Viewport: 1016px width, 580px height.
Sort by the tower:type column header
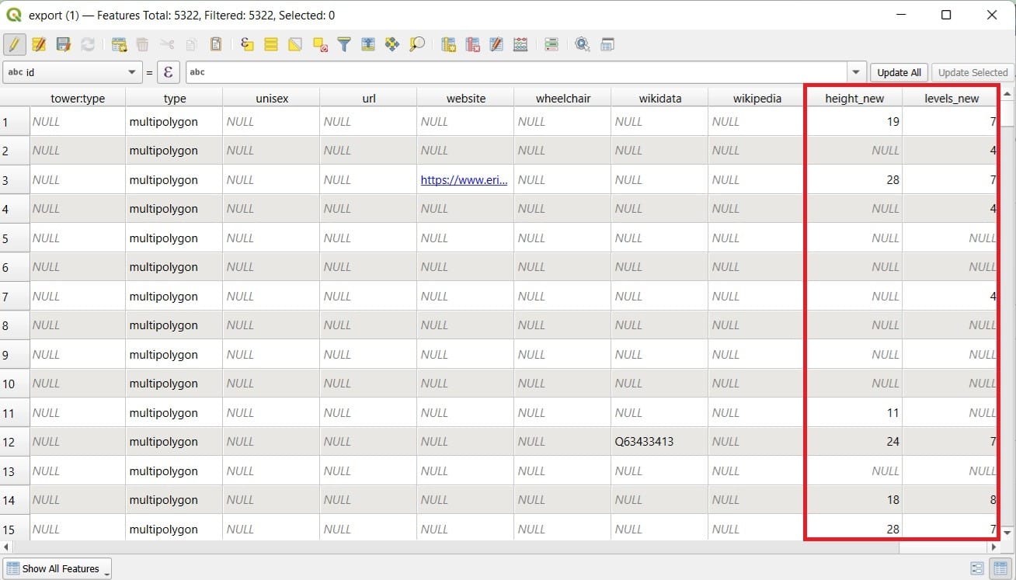(78, 98)
